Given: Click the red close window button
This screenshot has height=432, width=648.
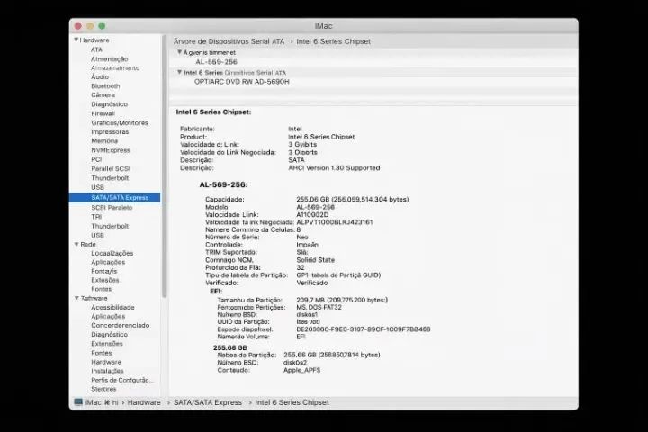Looking at the screenshot, I should (x=78, y=26).
